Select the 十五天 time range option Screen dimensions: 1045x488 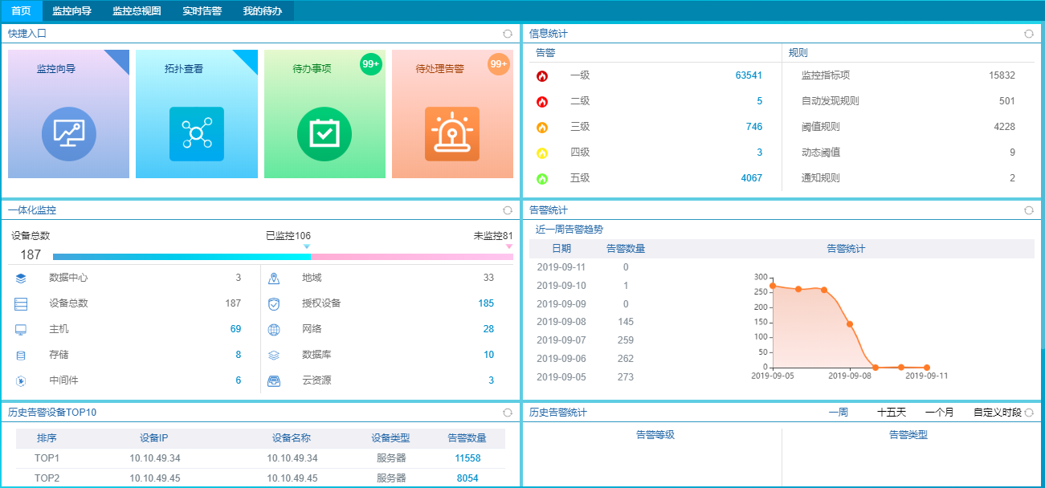coord(891,413)
